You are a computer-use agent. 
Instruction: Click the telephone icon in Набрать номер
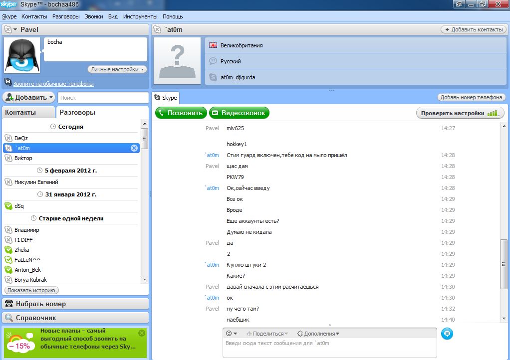[x=9, y=304]
